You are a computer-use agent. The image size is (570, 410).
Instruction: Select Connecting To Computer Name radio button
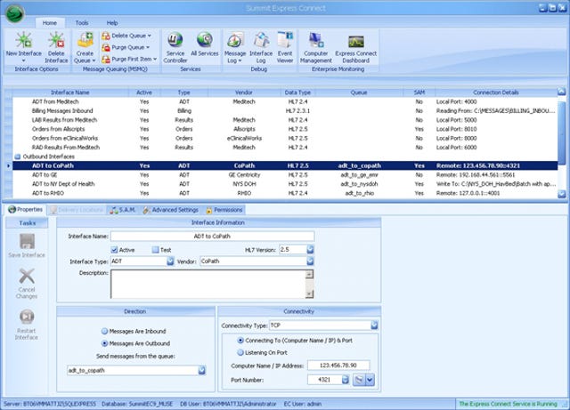pos(240,341)
